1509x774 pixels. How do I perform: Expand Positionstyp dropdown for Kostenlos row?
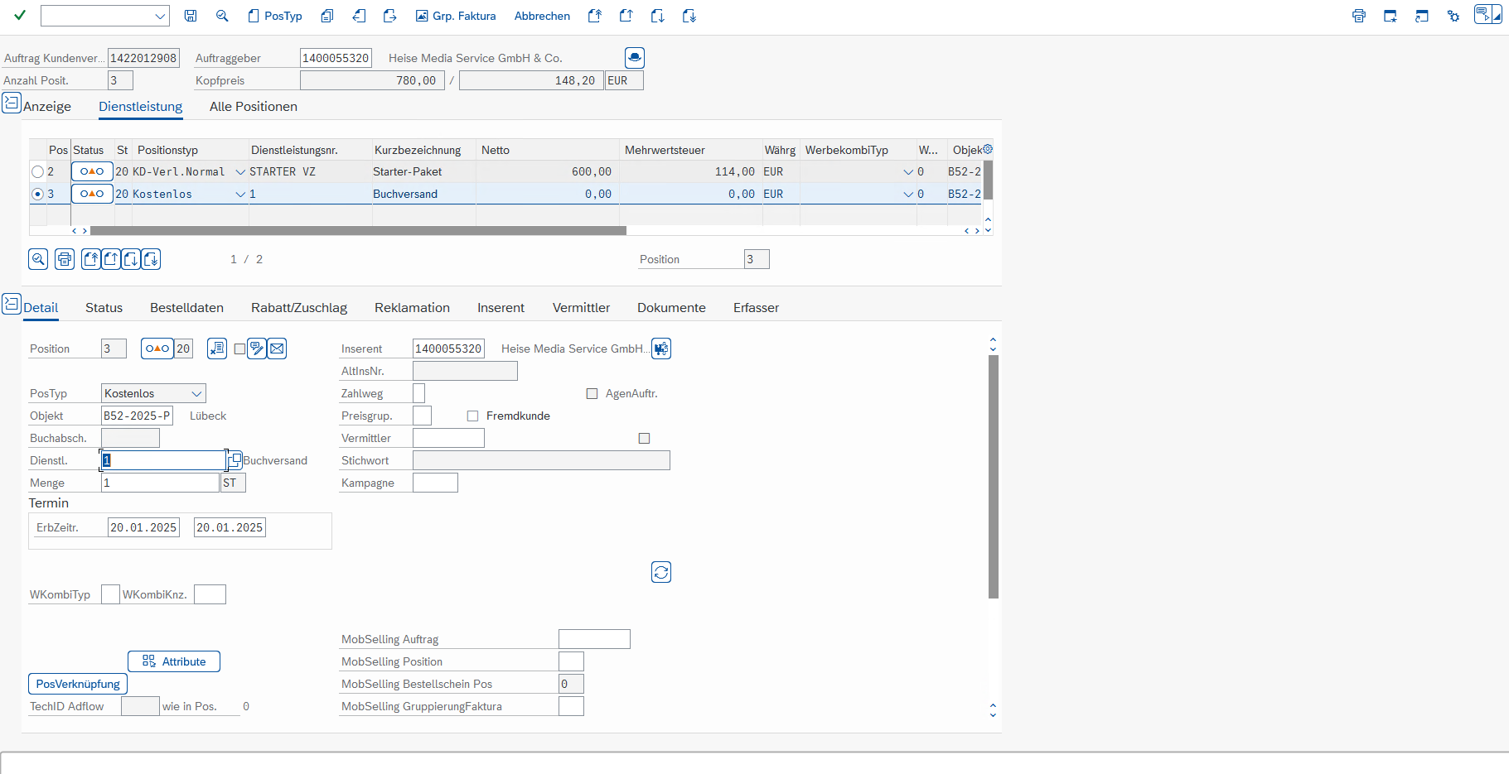pyautogui.click(x=240, y=195)
